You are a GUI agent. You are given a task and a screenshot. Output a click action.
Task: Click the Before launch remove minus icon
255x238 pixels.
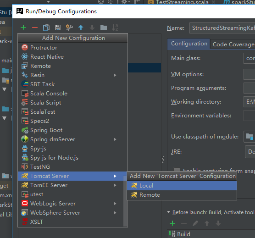click(x=184, y=223)
